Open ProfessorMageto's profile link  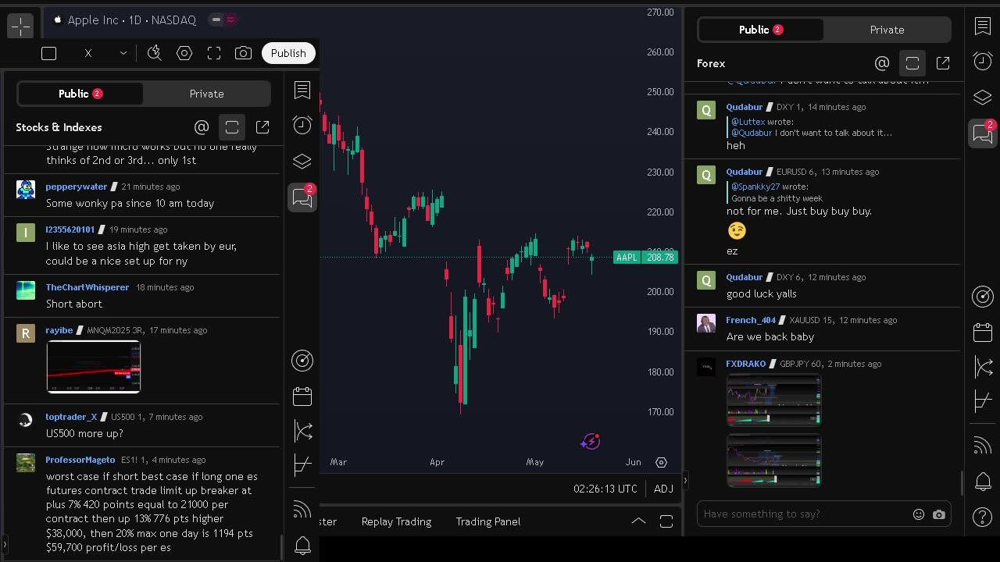point(80,460)
